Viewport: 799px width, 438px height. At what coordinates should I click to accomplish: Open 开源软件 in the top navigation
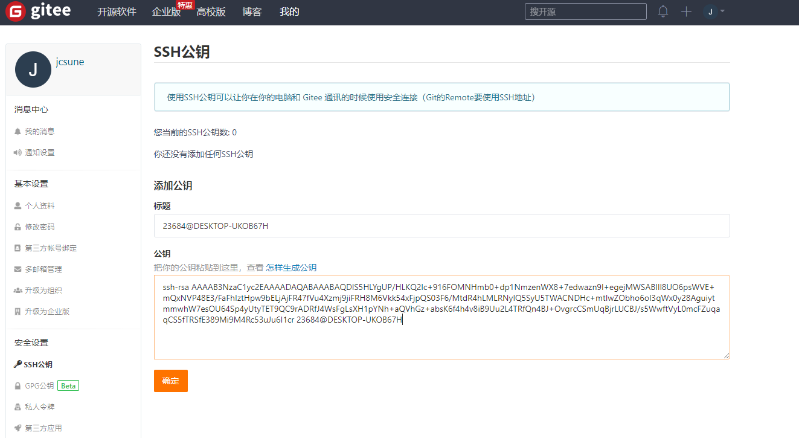117,12
